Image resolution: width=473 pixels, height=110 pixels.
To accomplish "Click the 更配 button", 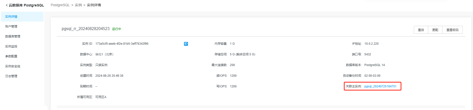I will 435,30.
